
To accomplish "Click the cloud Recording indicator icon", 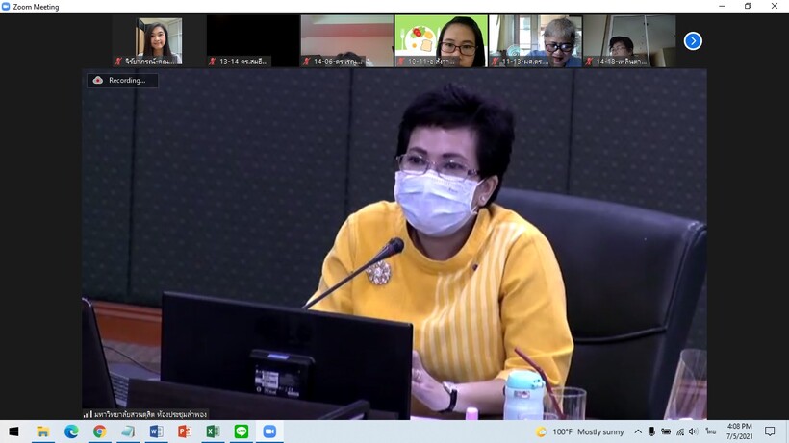I will click(98, 81).
